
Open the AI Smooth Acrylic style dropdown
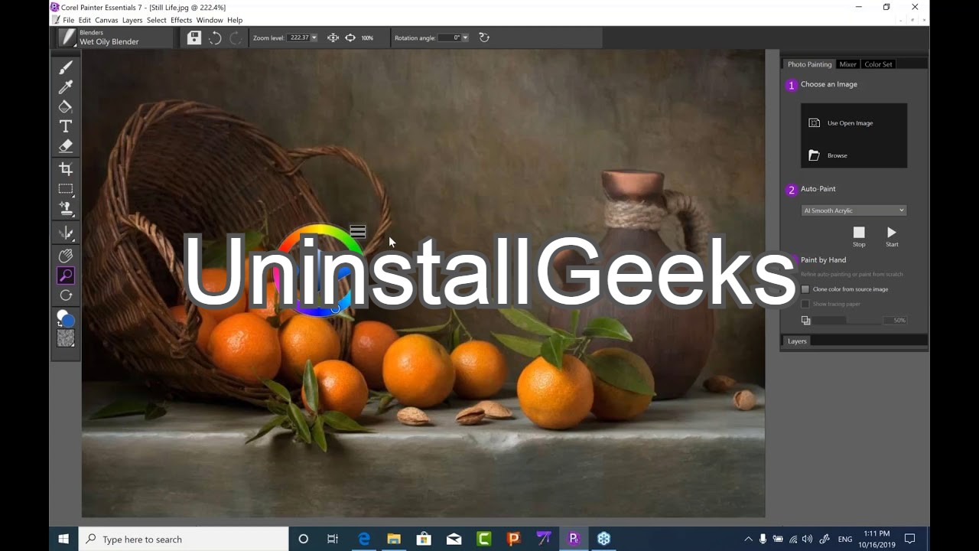(854, 210)
